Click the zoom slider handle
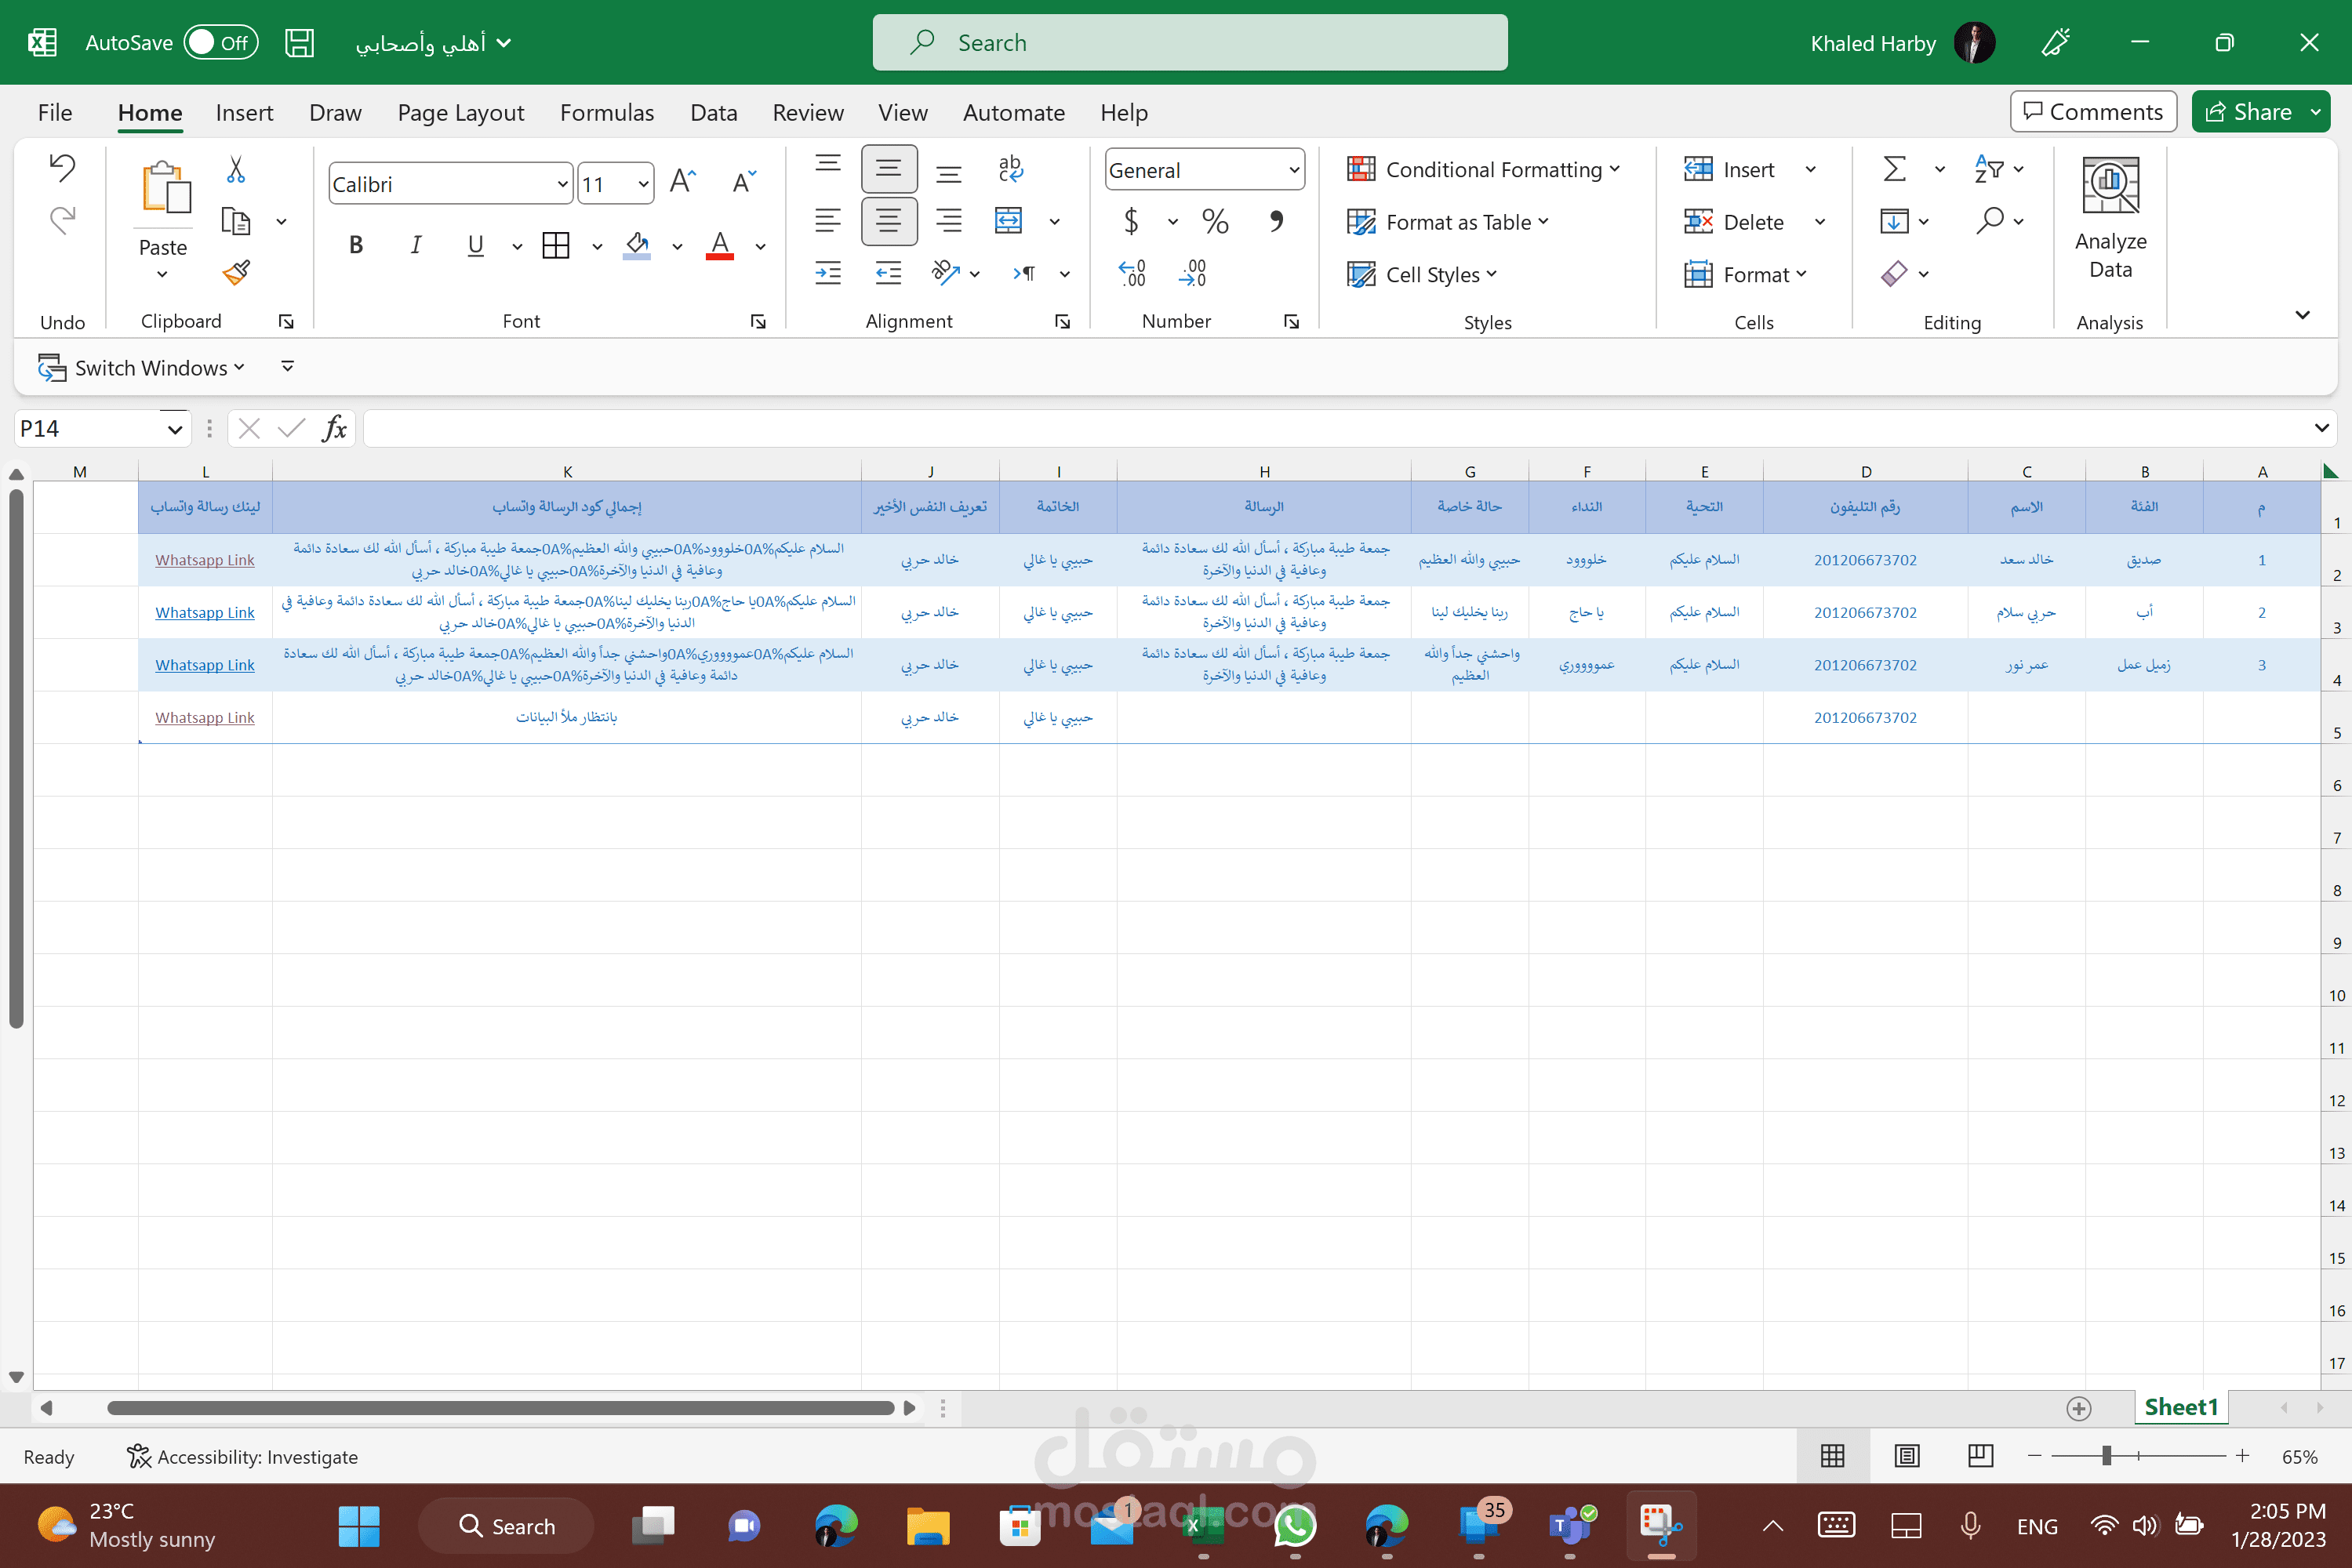 point(2106,1456)
